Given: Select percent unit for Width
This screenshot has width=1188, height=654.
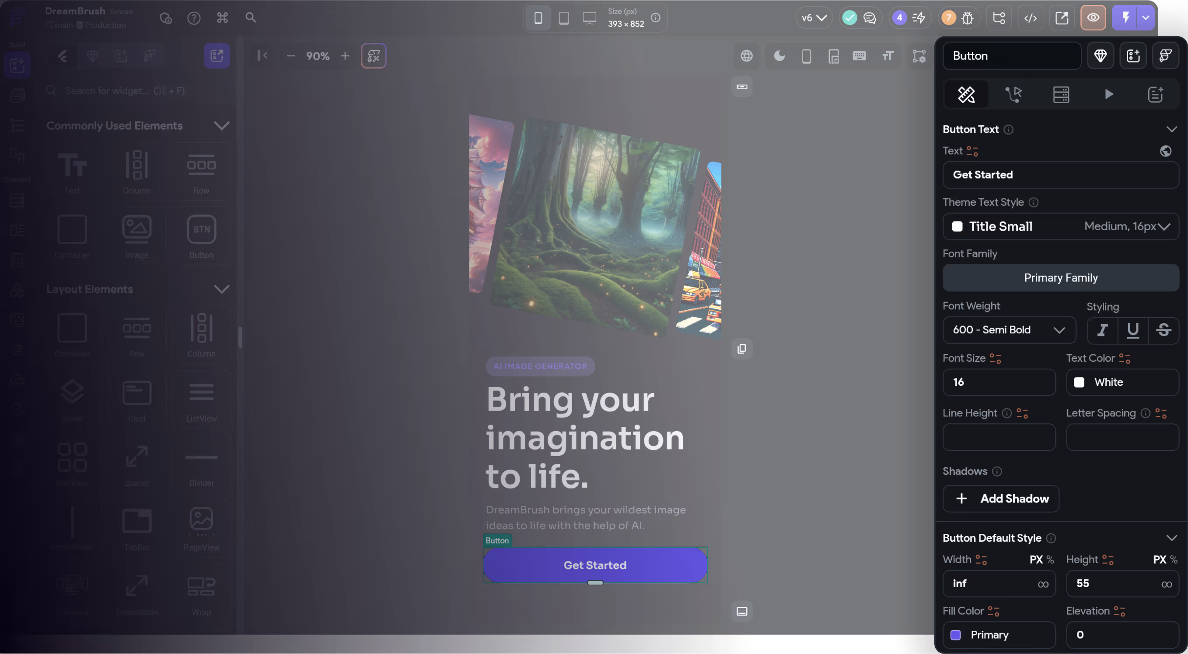Looking at the screenshot, I should [1050, 560].
